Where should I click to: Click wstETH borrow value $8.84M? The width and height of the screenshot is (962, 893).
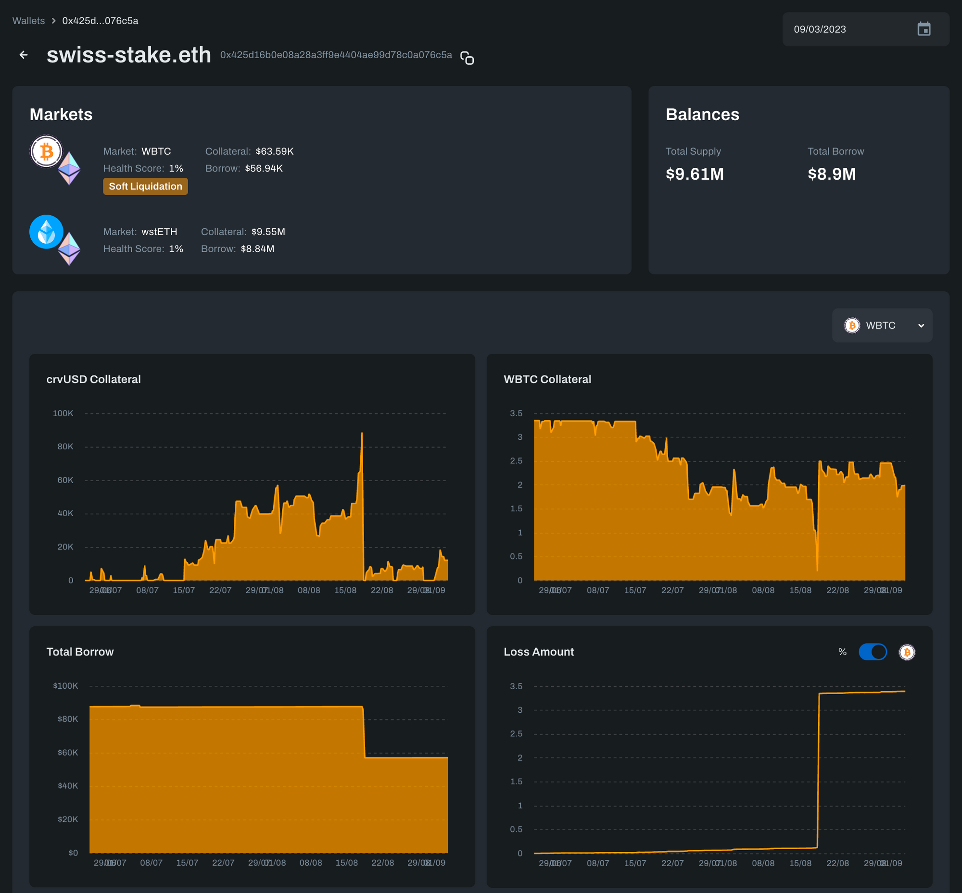click(257, 248)
